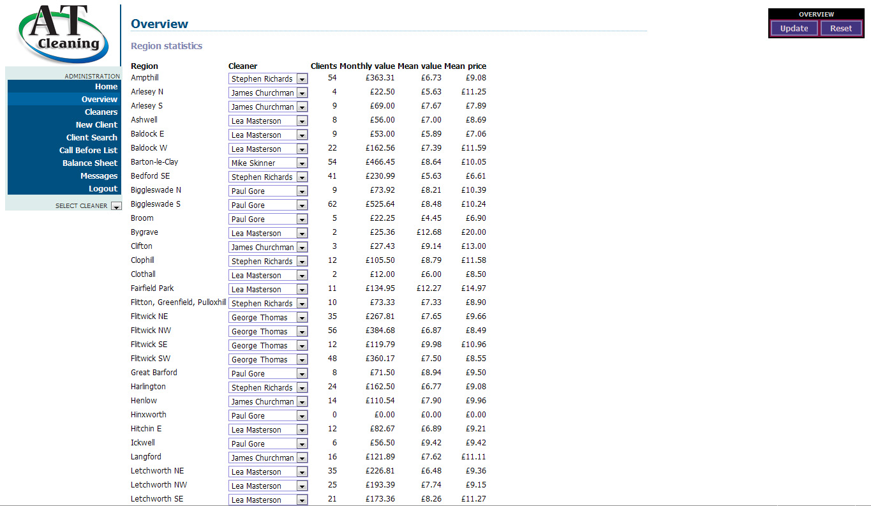Viewport: 871px width, 506px height.
Task: Open Client Search from the sidebar
Action: coord(92,138)
